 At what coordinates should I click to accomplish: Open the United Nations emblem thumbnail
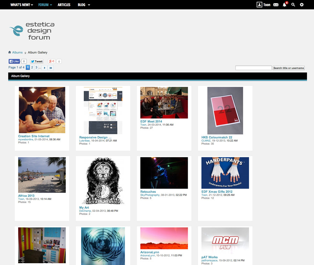click(x=103, y=246)
